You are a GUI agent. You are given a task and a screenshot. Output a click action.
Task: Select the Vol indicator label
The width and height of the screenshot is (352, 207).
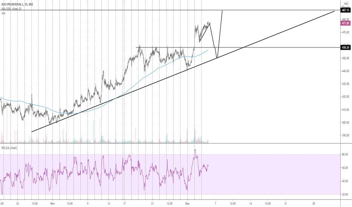[x=3, y=13]
